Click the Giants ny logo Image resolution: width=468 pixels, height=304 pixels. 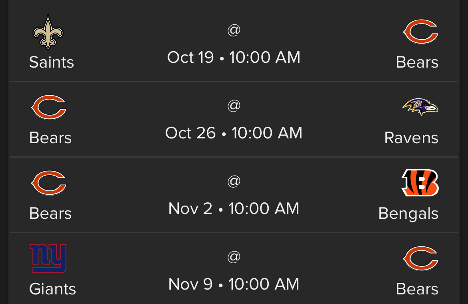click(x=48, y=258)
